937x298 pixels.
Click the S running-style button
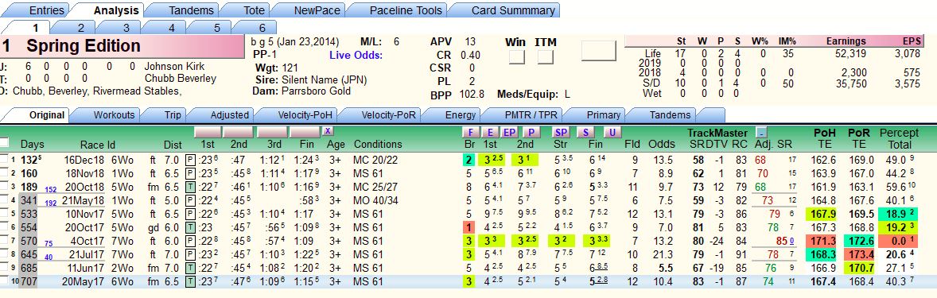[x=585, y=132]
